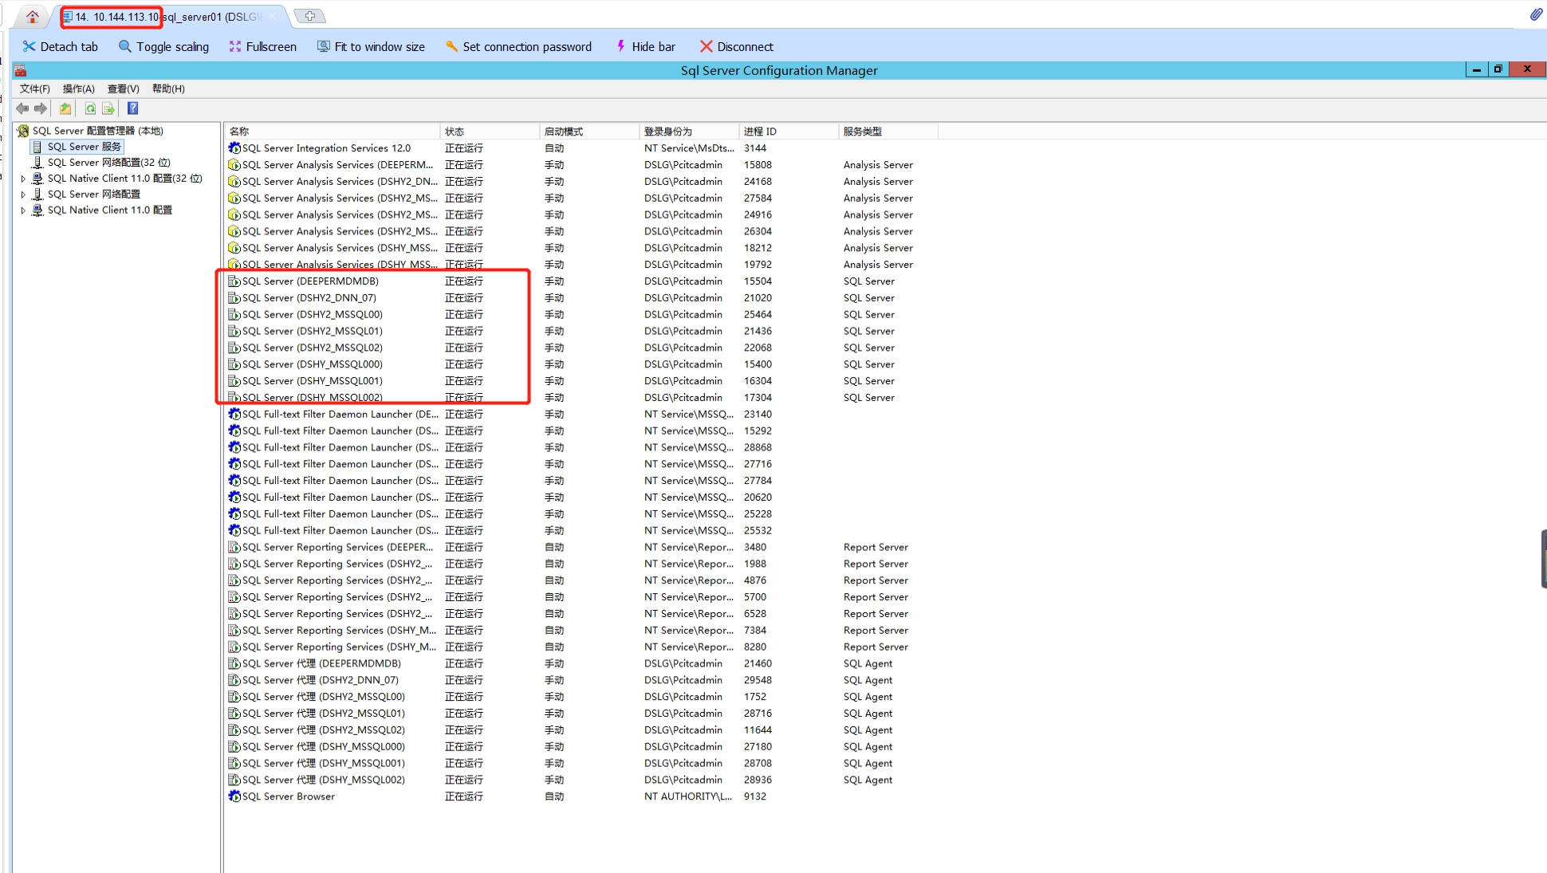Open the home tab icon

pyautogui.click(x=33, y=16)
